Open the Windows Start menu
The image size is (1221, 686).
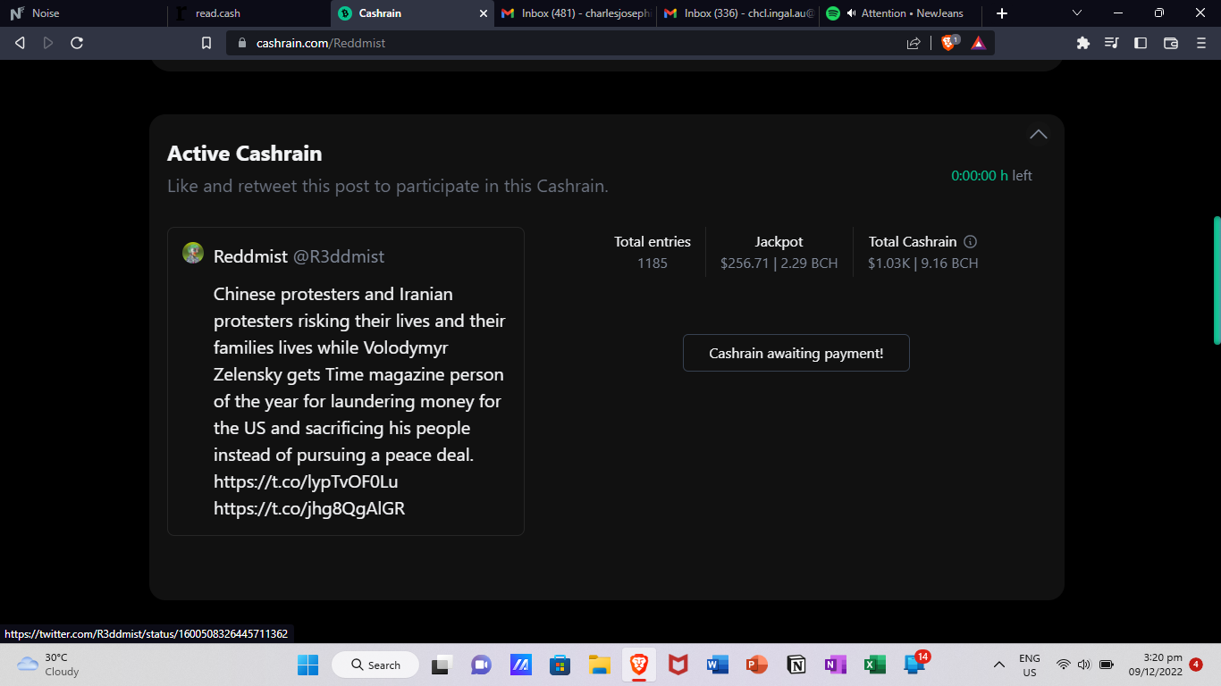[x=307, y=665]
